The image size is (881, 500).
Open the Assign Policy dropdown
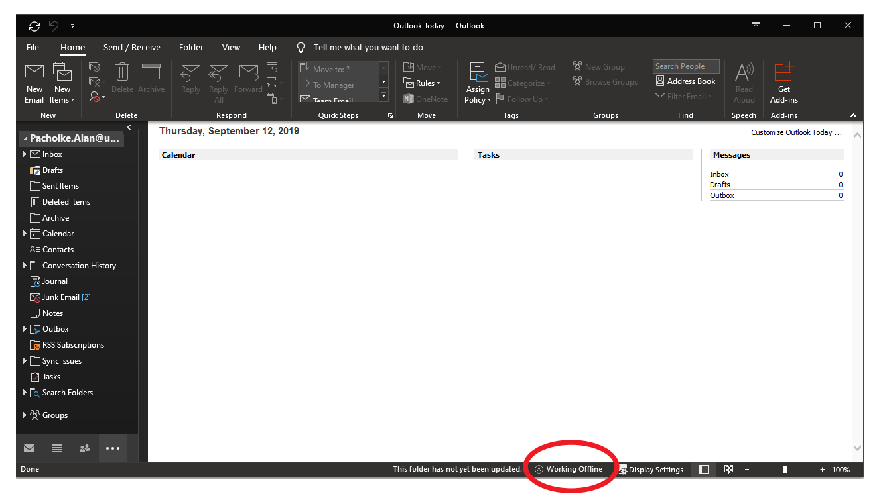pos(478,83)
